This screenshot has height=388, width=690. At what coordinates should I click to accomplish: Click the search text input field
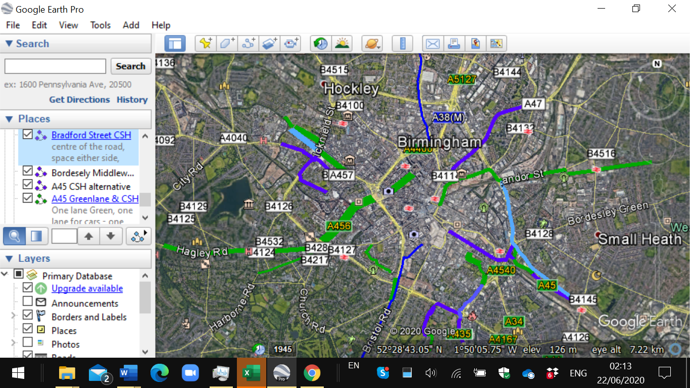[x=55, y=66]
